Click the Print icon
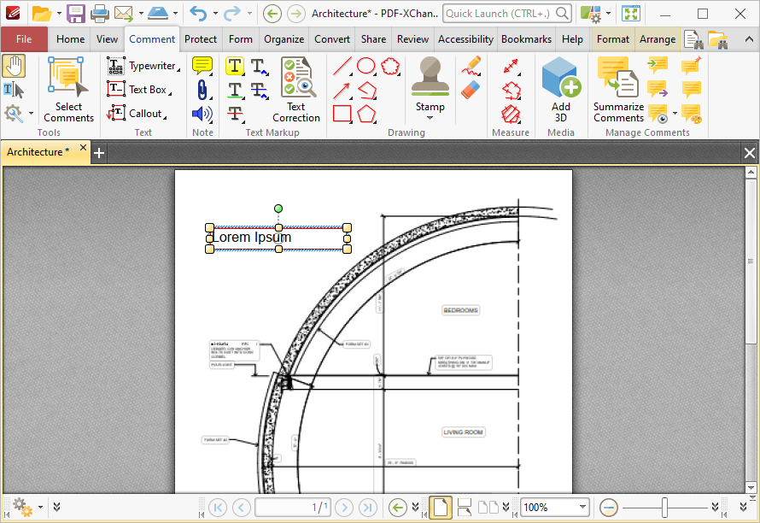The width and height of the screenshot is (760, 523). (100, 14)
